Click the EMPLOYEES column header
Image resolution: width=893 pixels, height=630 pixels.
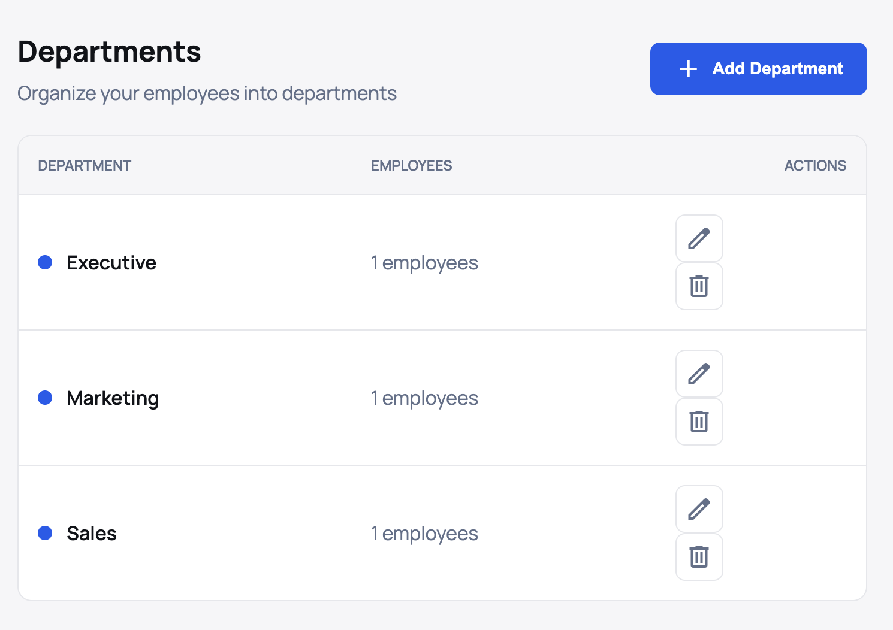(411, 165)
